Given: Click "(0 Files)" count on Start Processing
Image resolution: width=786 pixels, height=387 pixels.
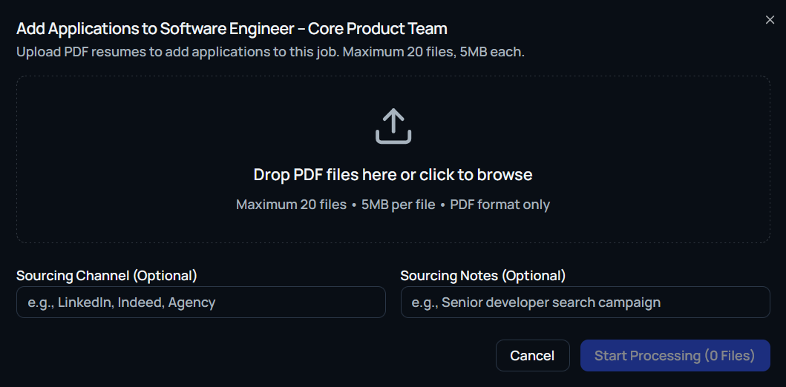Looking at the screenshot, I should pyautogui.click(x=729, y=356).
